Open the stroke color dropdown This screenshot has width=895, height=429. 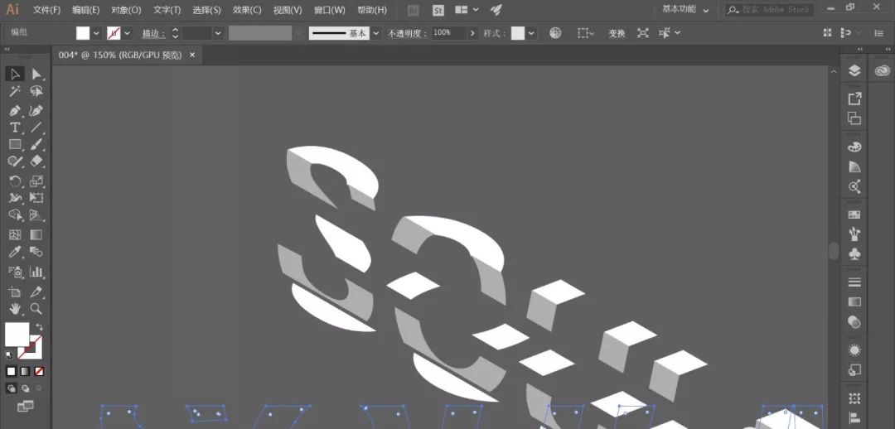(x=128, y=33)
